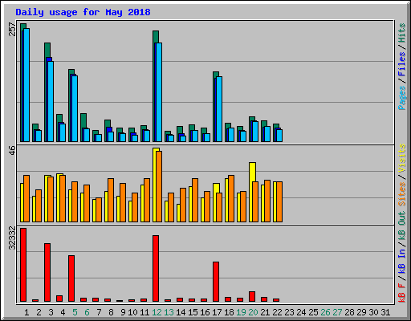Click day 10 on the x-axis
The height and width of the screenshot is (321, 411).
point(132,312)
